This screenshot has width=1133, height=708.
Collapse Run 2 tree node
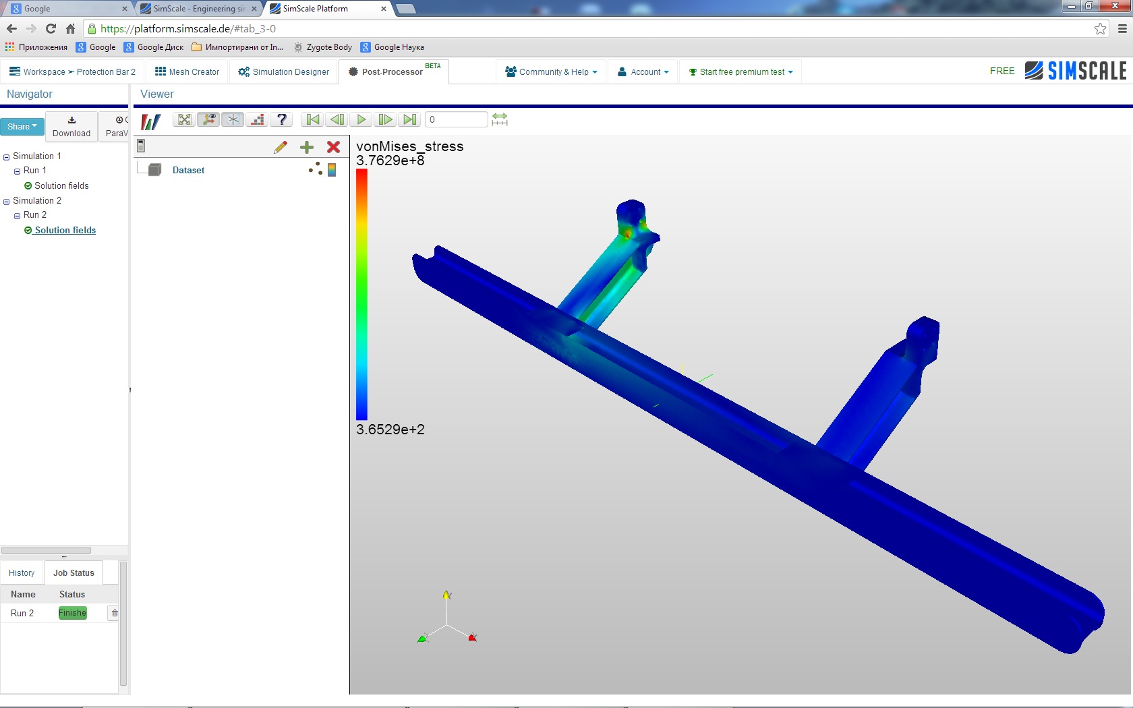coord(17,216)
